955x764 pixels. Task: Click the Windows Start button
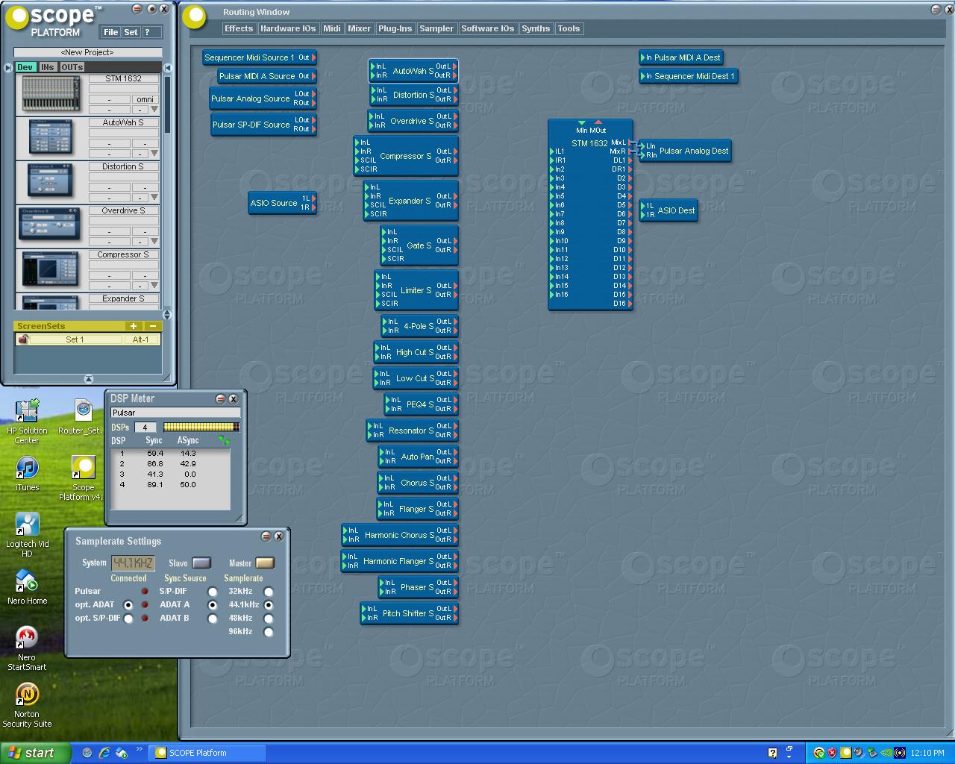36,753
